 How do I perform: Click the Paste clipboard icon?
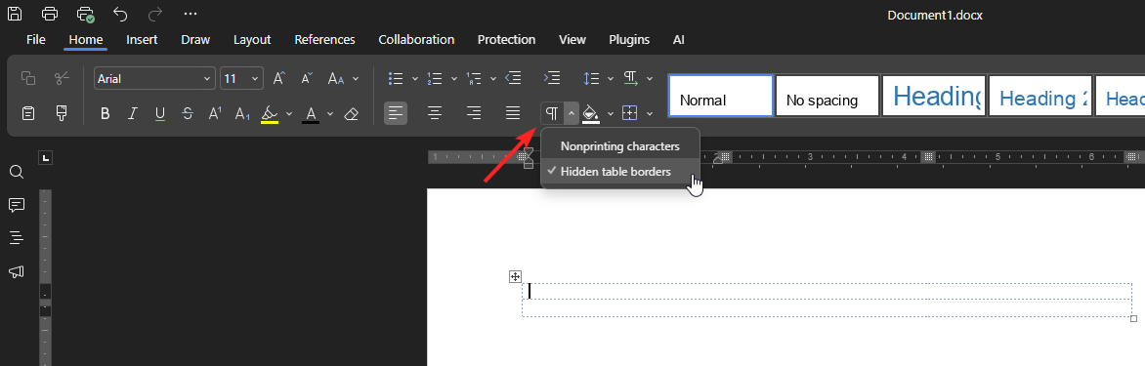coord(28,113)
